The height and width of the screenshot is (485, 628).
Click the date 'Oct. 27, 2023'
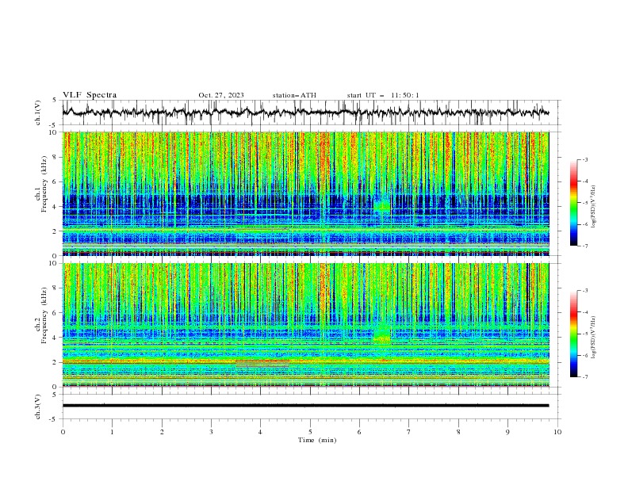(221, 95)
